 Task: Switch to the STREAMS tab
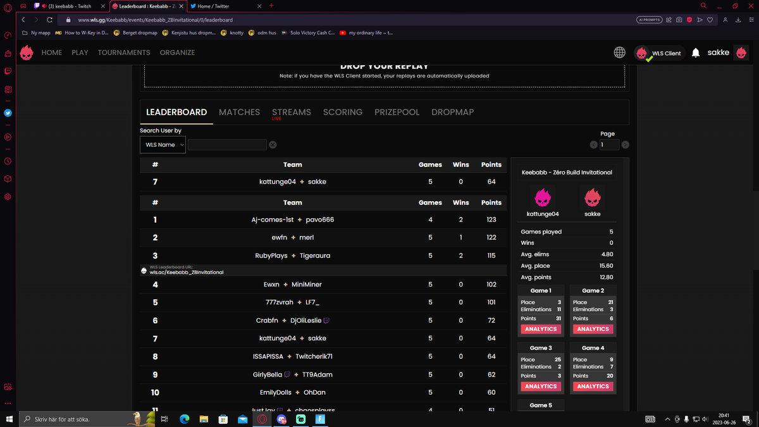tap(292, 112)
